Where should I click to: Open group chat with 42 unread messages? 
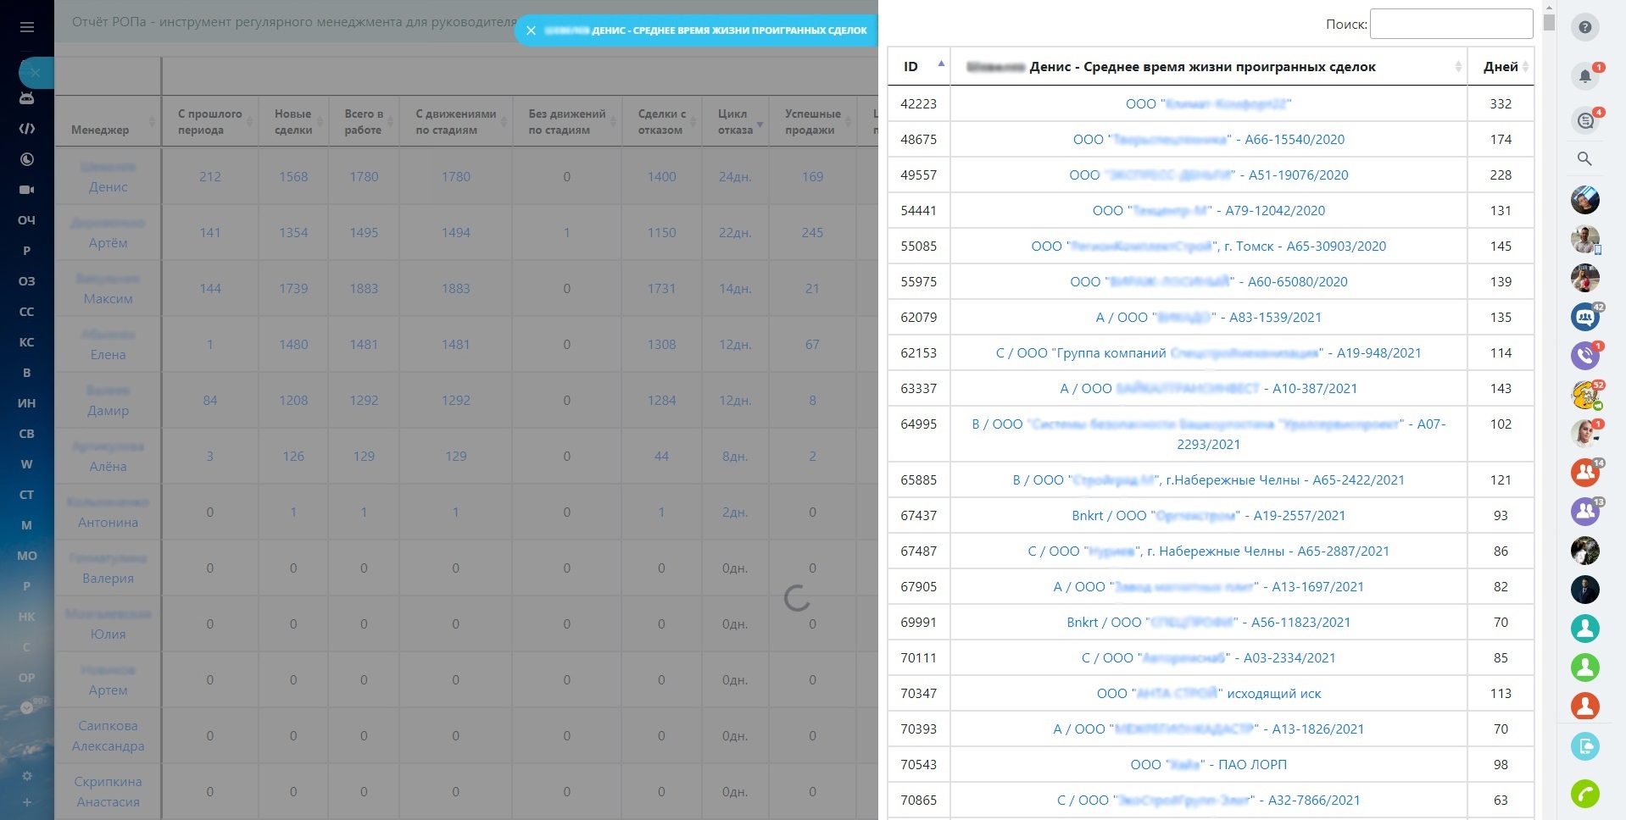click(1584, 316)
